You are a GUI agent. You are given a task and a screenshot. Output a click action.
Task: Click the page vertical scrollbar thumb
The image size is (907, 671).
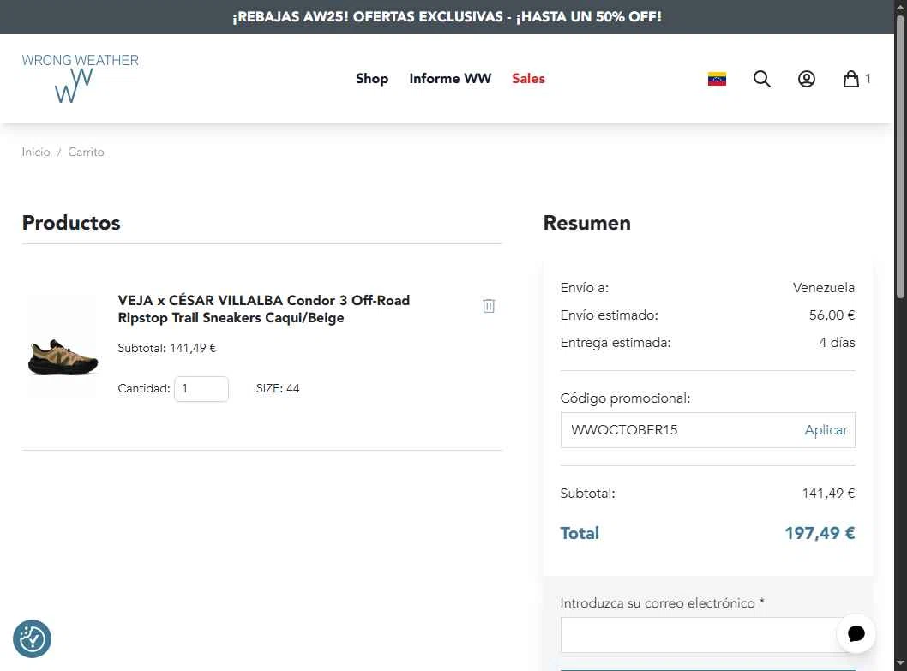pos(900,156)
